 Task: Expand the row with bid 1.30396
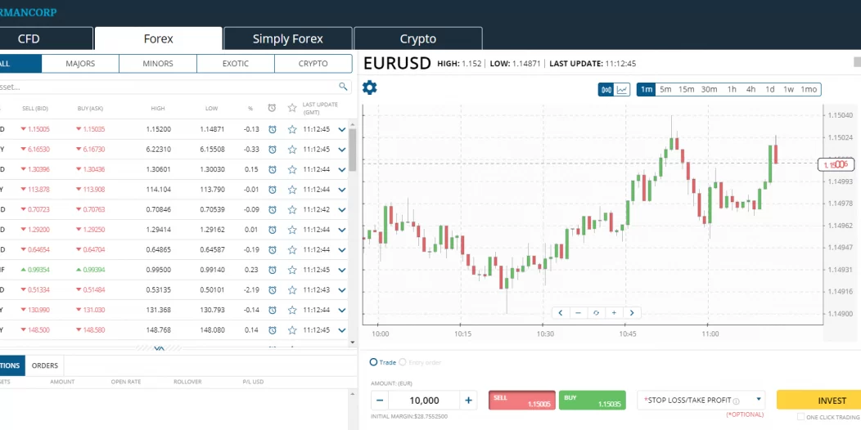[342, 169]
